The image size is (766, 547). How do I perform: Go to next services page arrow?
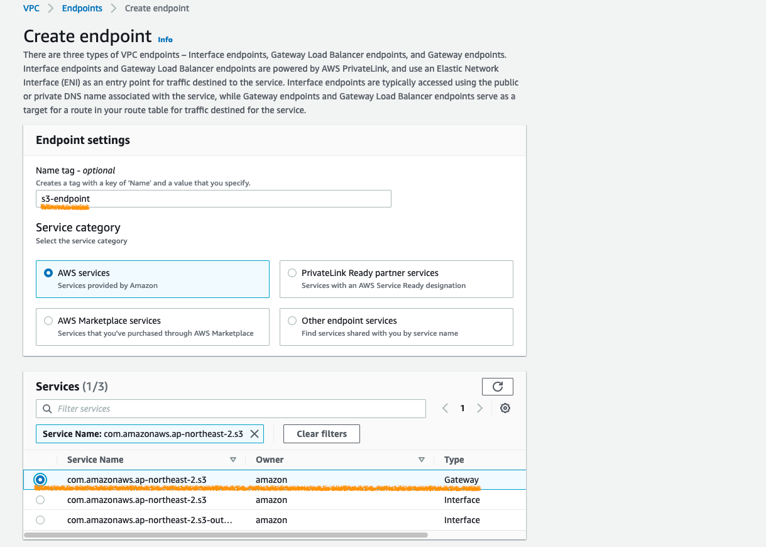coord(480,408)
